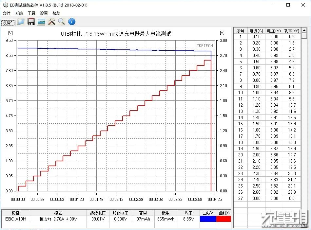Click the [V] axis label
311x230 pixels.
(x=10, y=33)
